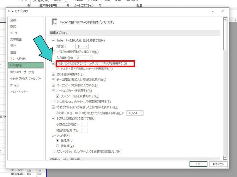Image resolution: width=237 pixels, height=177 pixels.
Task: Toggle セルを直接編集する checkbox
Action: [53, 74]
